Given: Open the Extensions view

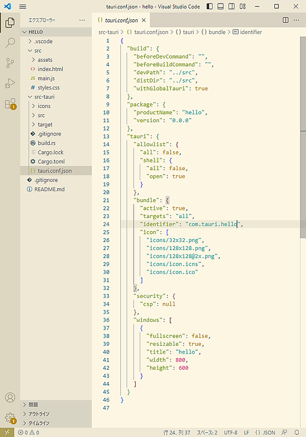Looking at the screenshot, I should coord(10,104).
